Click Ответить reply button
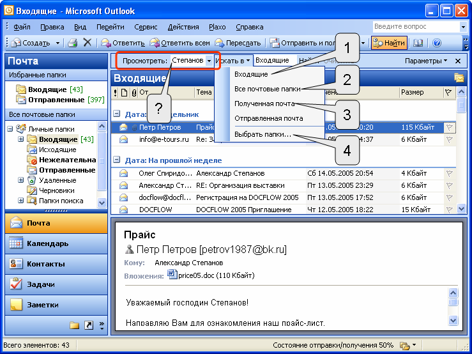472x354 pixels. pyautogui.click(x=123, y=43)
